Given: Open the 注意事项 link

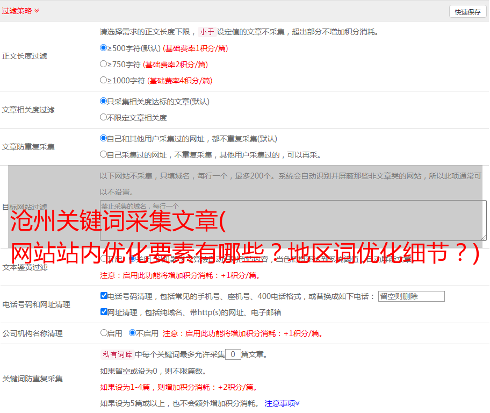Looking at the screenshot, I should click(x=282, y=403).
